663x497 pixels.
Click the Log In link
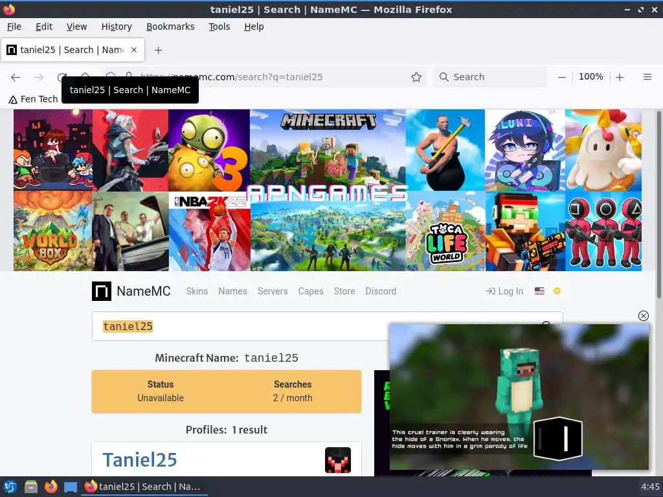pos(504,291)
